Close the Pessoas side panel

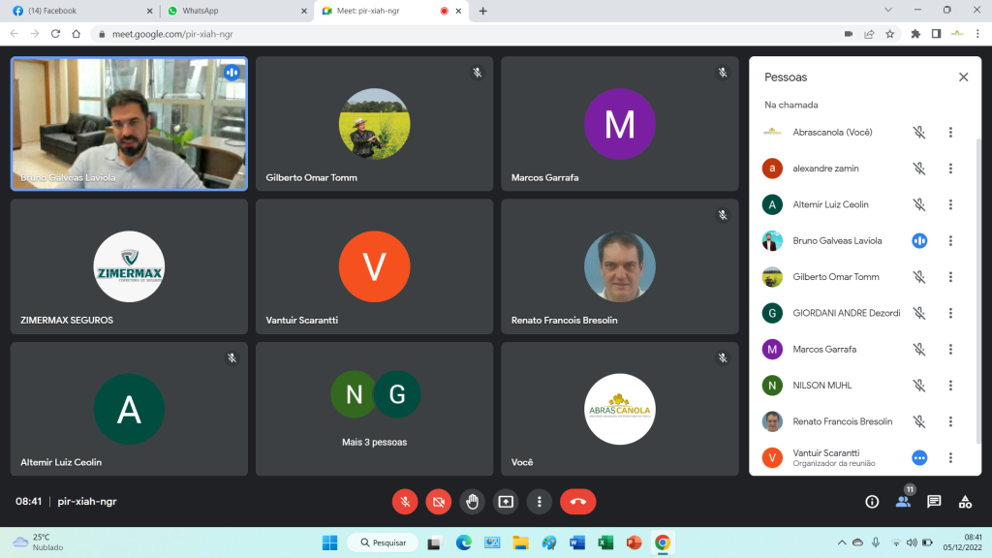[963, 77]
